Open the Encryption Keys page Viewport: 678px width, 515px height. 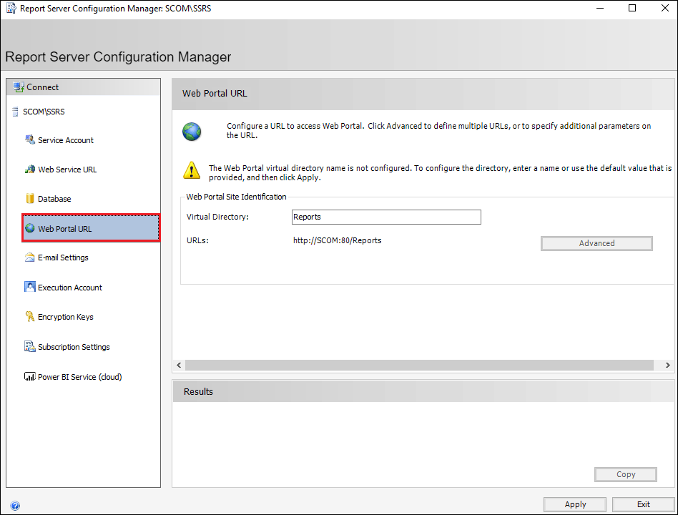[x=66, y=317]
